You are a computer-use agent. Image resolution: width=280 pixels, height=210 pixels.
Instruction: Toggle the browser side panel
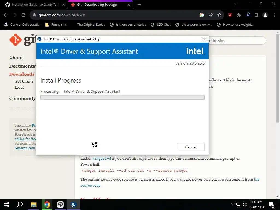(x=256, y=15)
